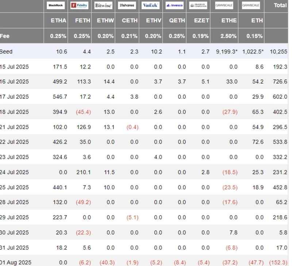Click the BlackRock logo
The height and width of the screenshot is (266, 292).
pos(56,5)
